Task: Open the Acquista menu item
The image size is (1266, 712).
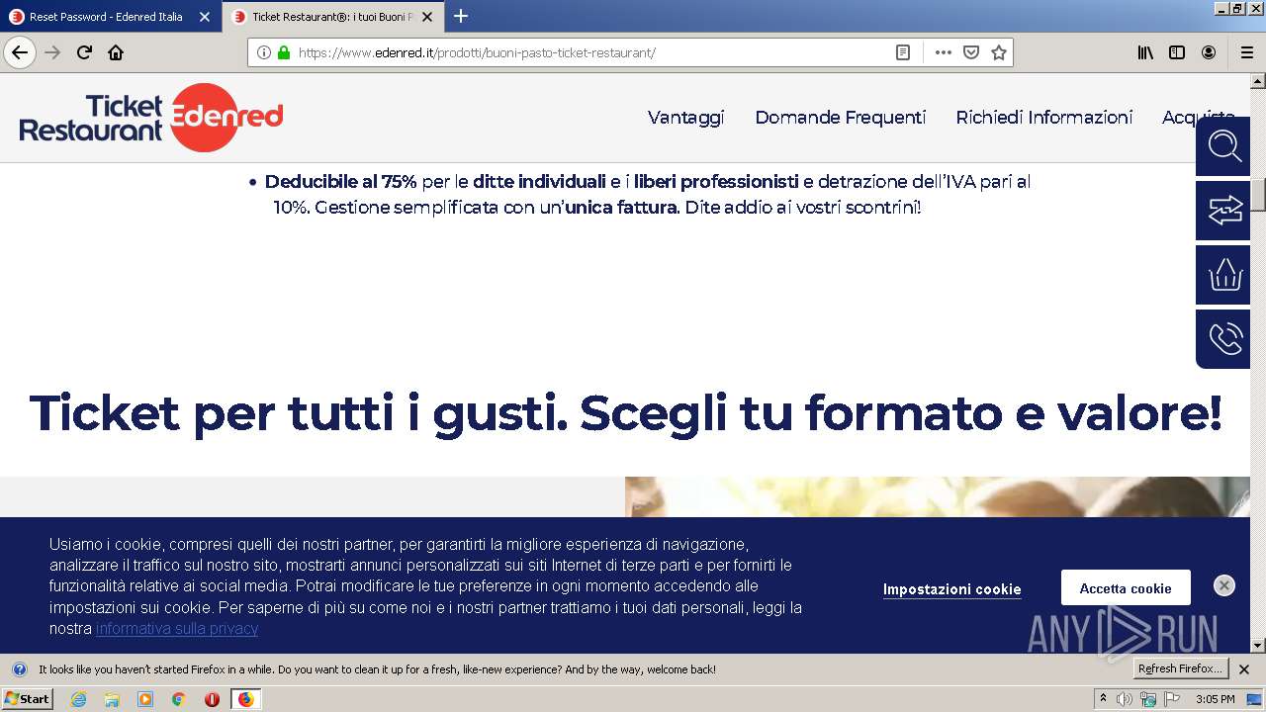Action: point(1199,118)
